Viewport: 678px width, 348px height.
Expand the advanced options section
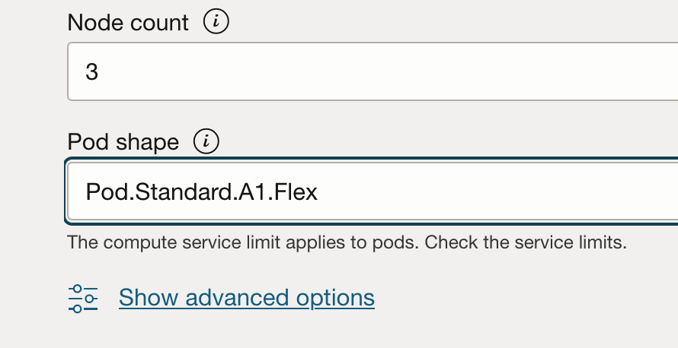(x=246, y=297)
